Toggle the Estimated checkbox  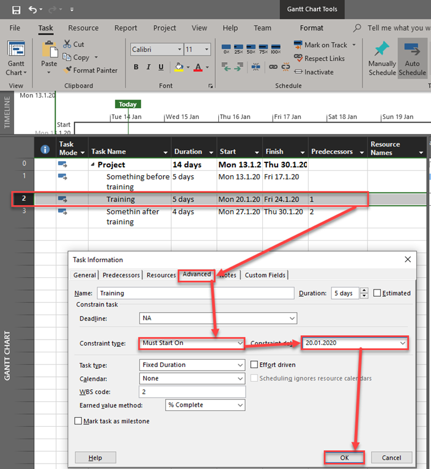(x=377, y=293)
